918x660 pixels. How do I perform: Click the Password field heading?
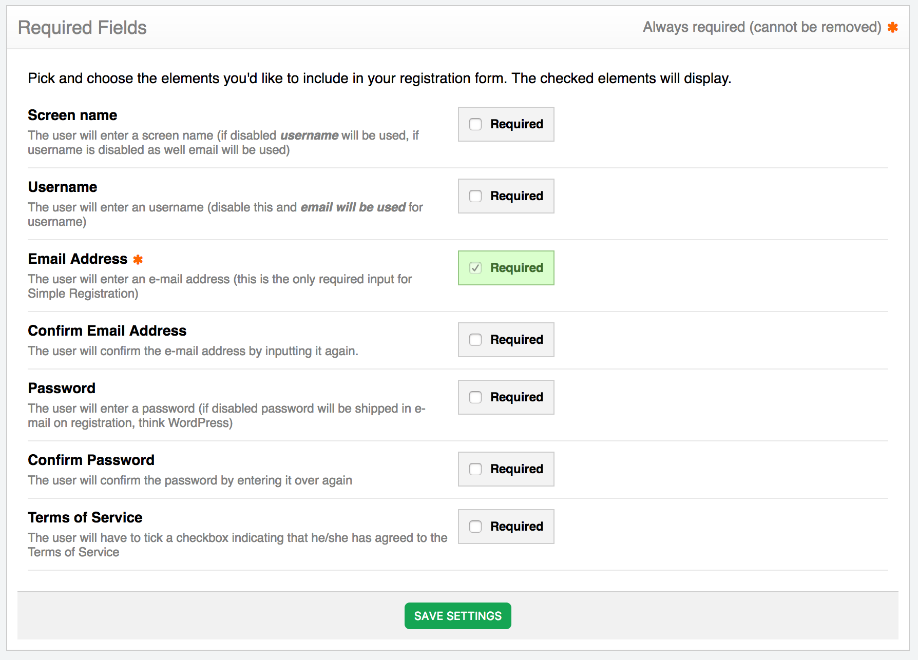tap(62, 388)
